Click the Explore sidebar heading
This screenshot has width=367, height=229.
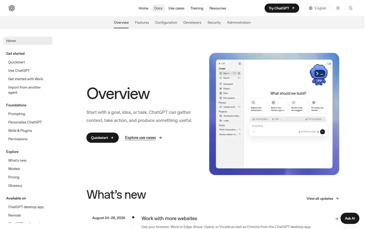(x=12, y=152)
